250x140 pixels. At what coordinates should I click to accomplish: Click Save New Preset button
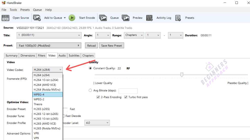click(x=111, y=46)
